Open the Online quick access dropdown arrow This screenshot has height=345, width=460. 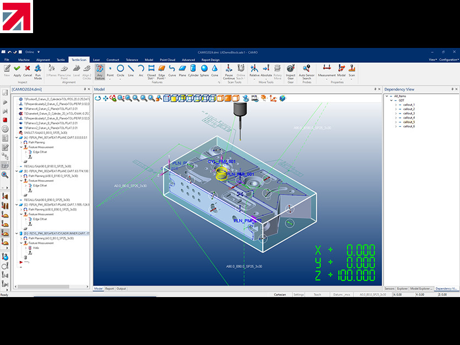click(39, 52)
